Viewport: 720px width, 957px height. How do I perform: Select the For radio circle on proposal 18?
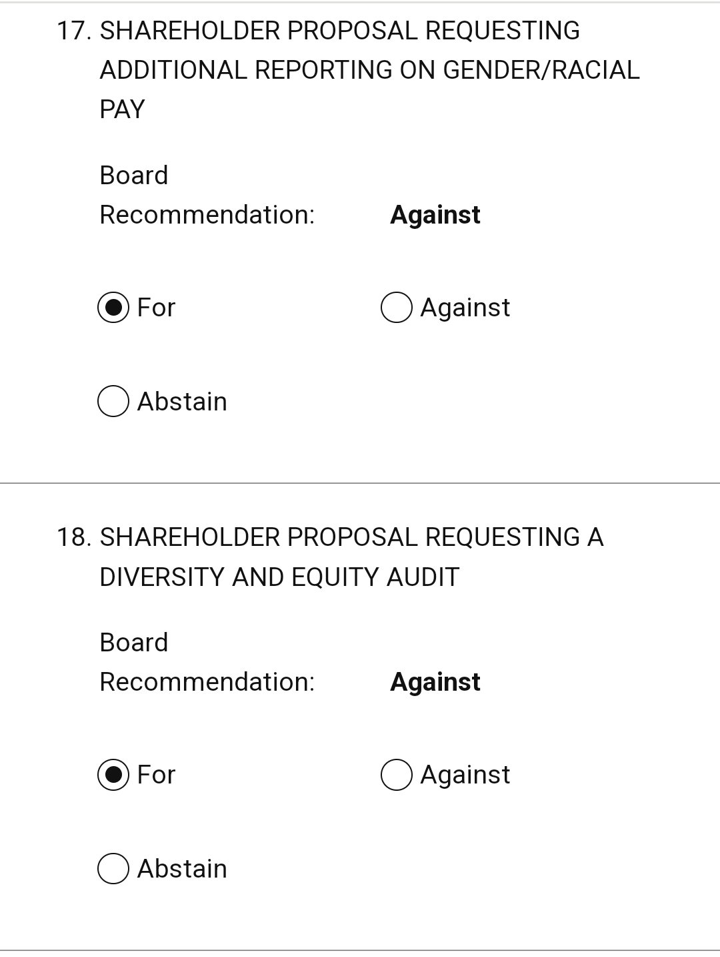(x=113, y=775)
